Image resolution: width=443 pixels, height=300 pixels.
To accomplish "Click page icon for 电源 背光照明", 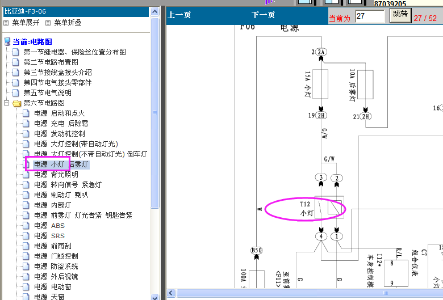I will pyautogui.click(x=26, y=175).
